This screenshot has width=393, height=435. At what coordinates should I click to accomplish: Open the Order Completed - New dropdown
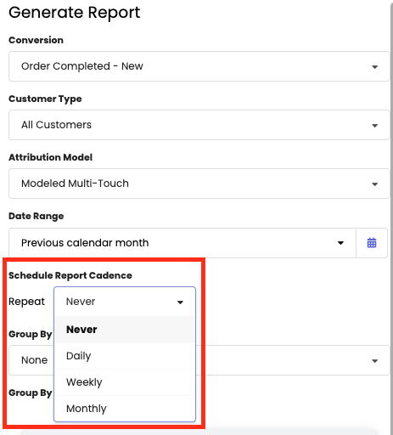pos(199,66)
